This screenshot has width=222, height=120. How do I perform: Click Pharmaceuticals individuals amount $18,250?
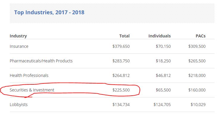coord(163,61)
